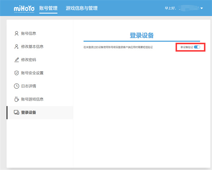The image size is (212, 170).
Task: Open the 游戏信息与管理 tab
Action: click(x=82, y=8)
